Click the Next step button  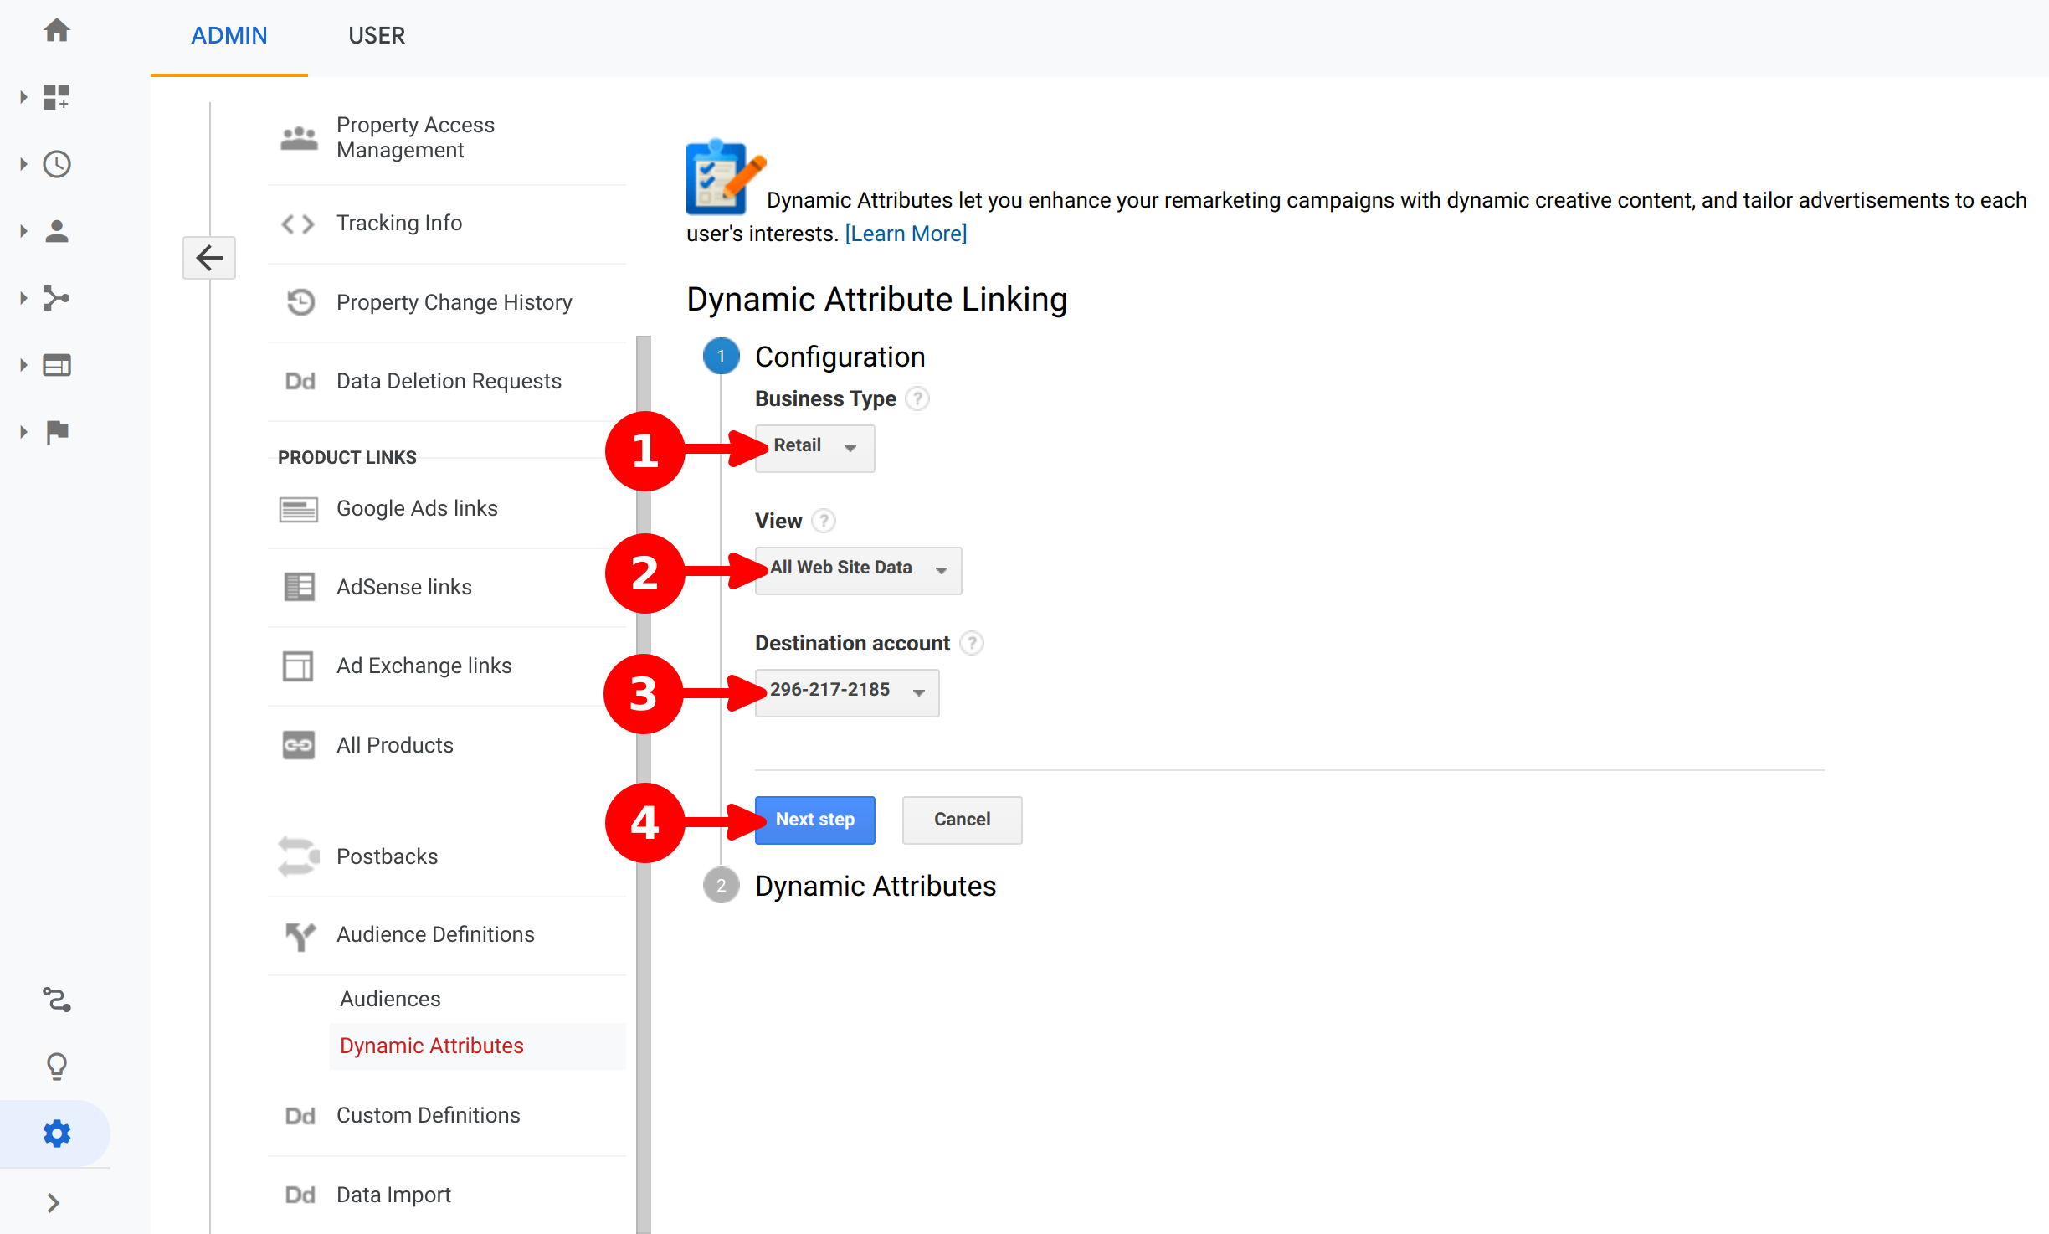(x=814, y=820)
